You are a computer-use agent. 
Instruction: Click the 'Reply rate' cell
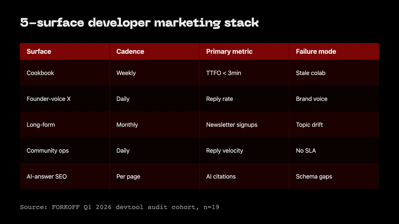[244, 99]
